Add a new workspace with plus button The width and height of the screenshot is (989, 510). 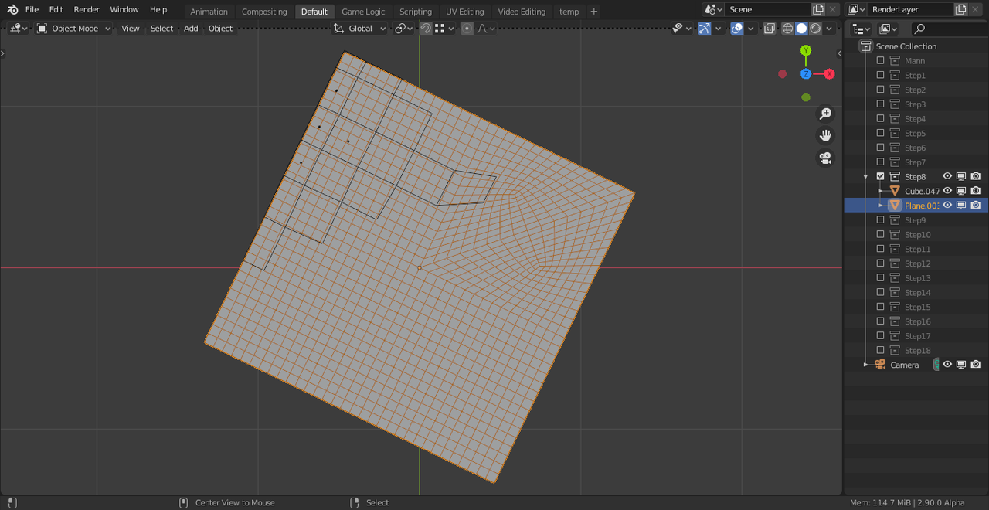point(593,12)
